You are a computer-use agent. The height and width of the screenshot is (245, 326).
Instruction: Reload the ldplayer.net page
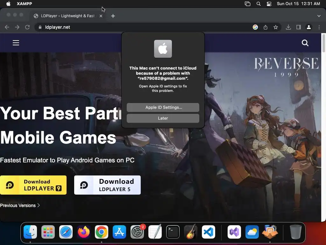[27, 27]
